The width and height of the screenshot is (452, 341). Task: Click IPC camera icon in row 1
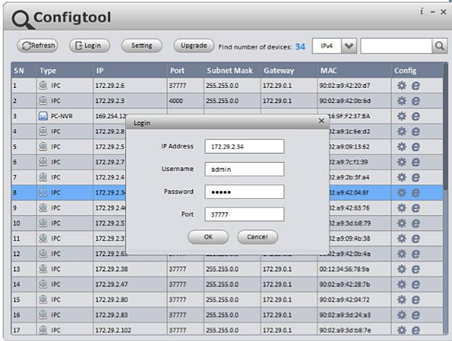coord(43,86)
